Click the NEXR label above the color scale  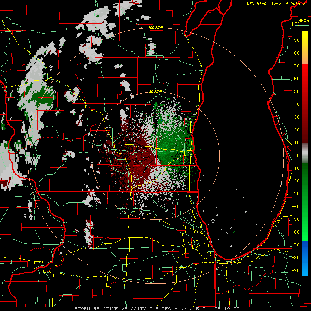coord(303,21)
